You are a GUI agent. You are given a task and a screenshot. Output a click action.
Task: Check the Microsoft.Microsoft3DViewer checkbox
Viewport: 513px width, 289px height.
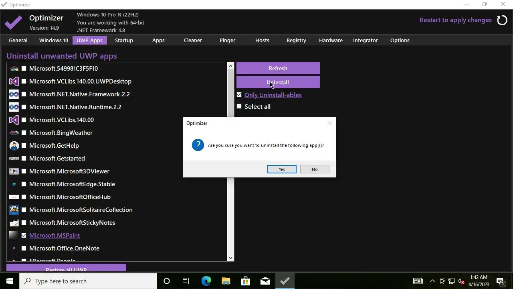(x=24, y=171)
